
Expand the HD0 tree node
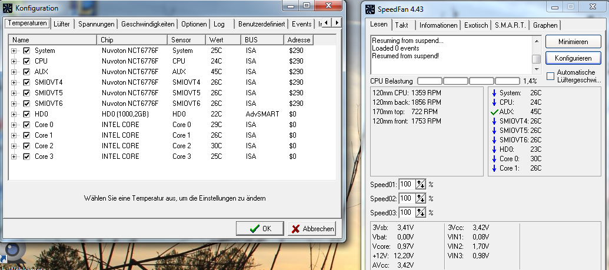pyautogui.click(x=14, y=114)
